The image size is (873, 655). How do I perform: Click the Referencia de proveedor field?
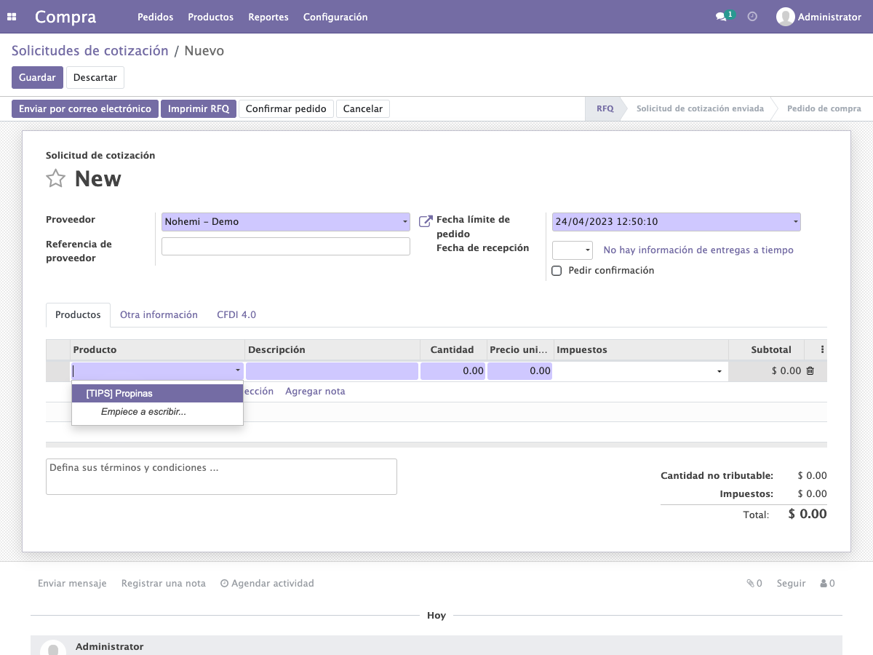(x=286, y=247)
